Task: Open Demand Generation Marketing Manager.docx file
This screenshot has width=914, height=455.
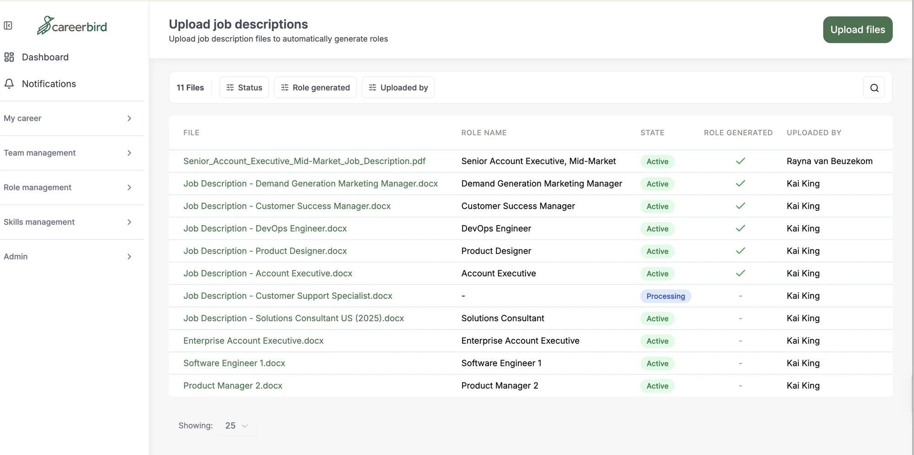Action: coord(310,184)
